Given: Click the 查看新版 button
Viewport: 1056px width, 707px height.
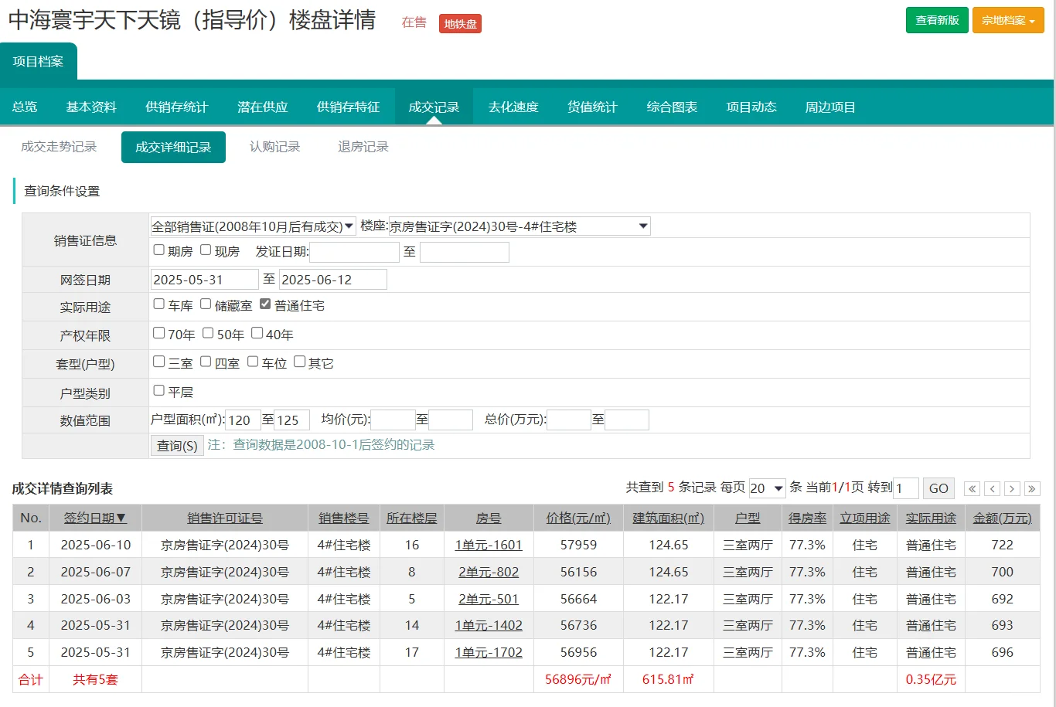Looking at the screenshot, I should pyautogui.click(x=937, y=20).
